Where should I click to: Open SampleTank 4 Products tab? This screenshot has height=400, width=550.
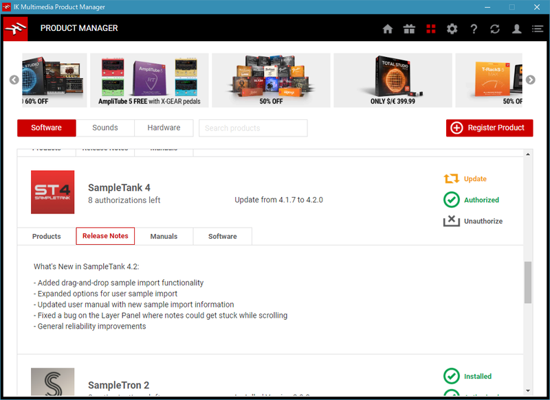[47, 236]
